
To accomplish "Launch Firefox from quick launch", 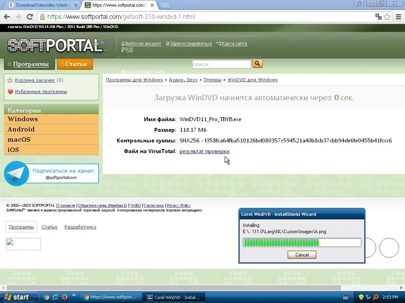I will (x=64, y=297).
